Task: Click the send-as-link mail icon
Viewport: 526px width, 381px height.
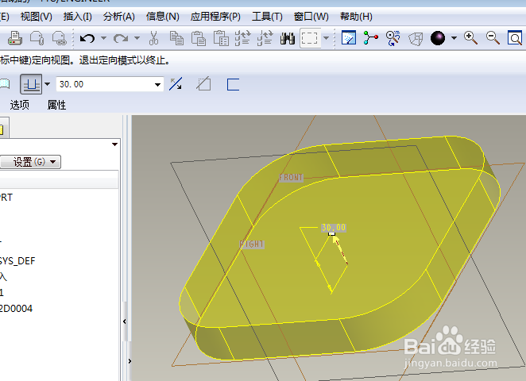Action: (59, 38)
